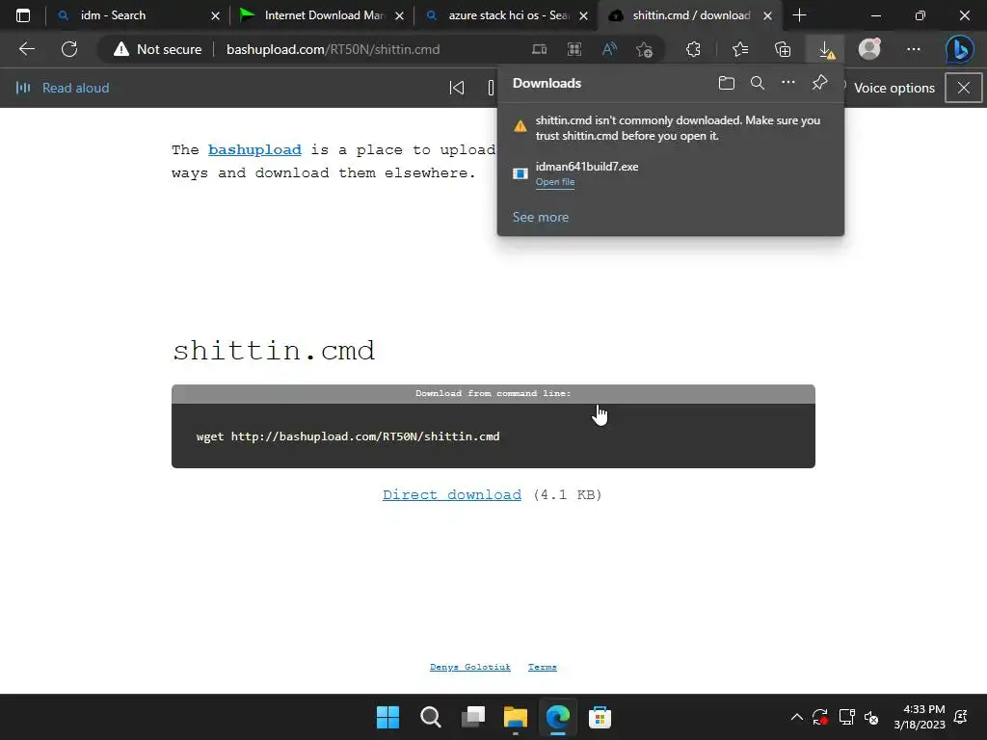This screenshot has width=987, height=740.
Task: Open downloads folder from Downloads panel
Action: click(x=727, y=83)
